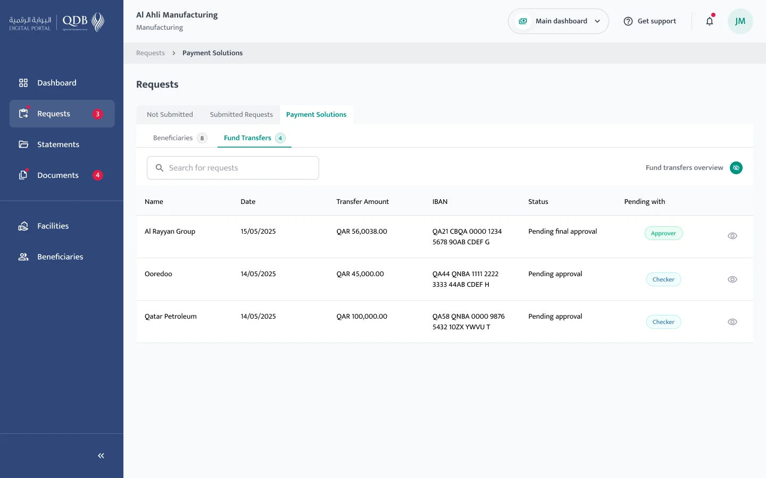View Al Rayyan Group transfer details
This screenshot has width=766, height=478.
pos(732,236)
